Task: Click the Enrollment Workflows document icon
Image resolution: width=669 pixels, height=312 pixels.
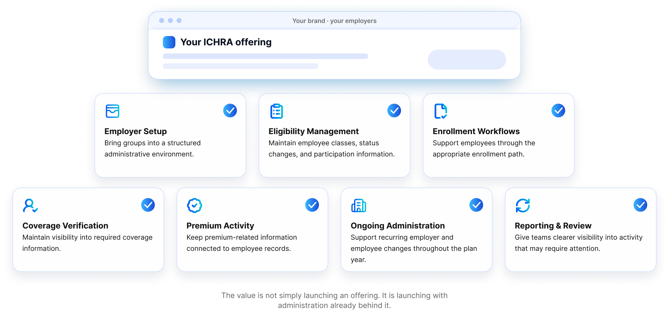Action: (x=441, y=111)
